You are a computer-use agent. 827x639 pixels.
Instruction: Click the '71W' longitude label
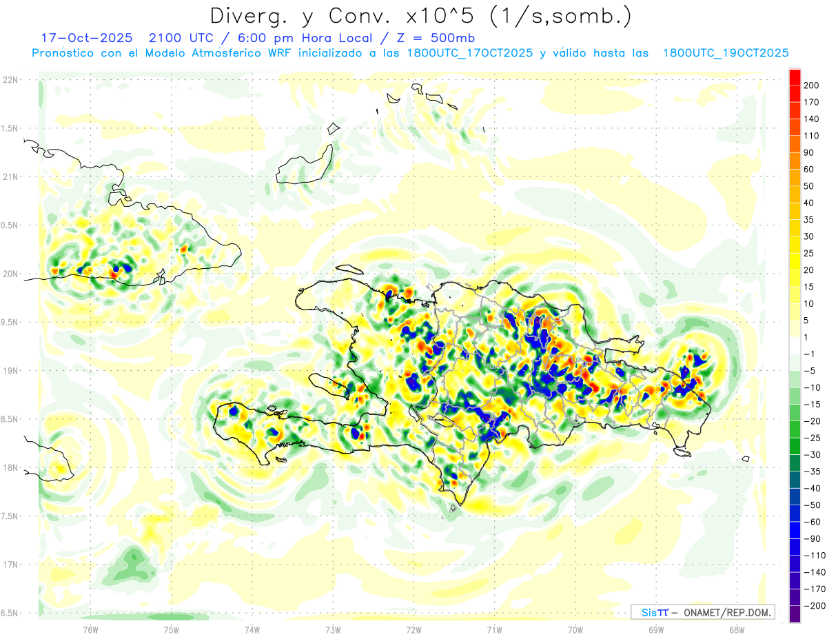pyautogui.click(x=494, y=629)
